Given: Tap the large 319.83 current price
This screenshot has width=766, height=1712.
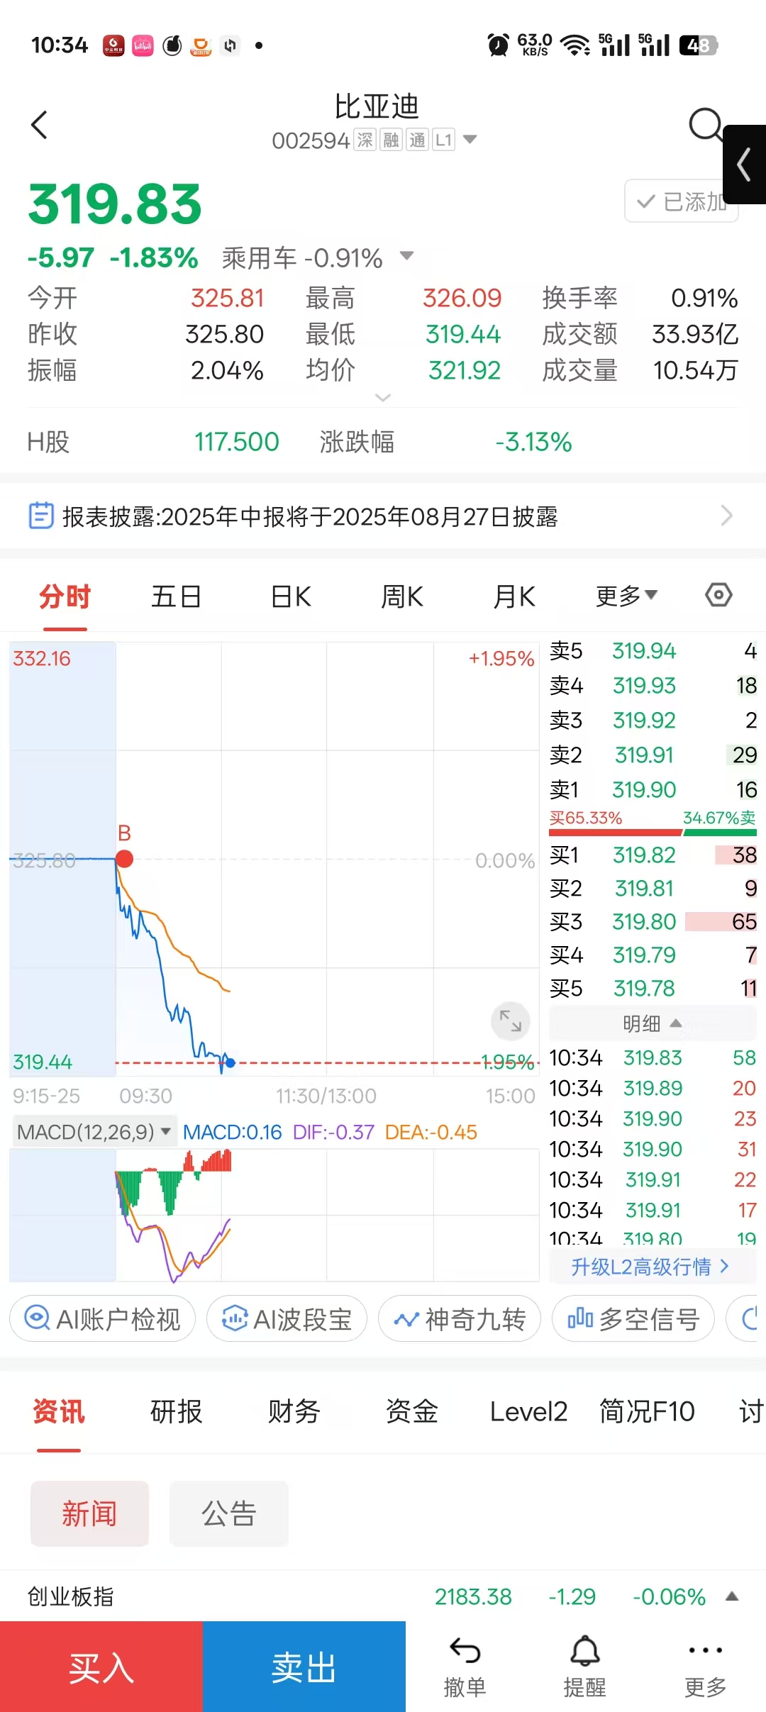Looking at the screenshot, I should [x=115, y=204].
